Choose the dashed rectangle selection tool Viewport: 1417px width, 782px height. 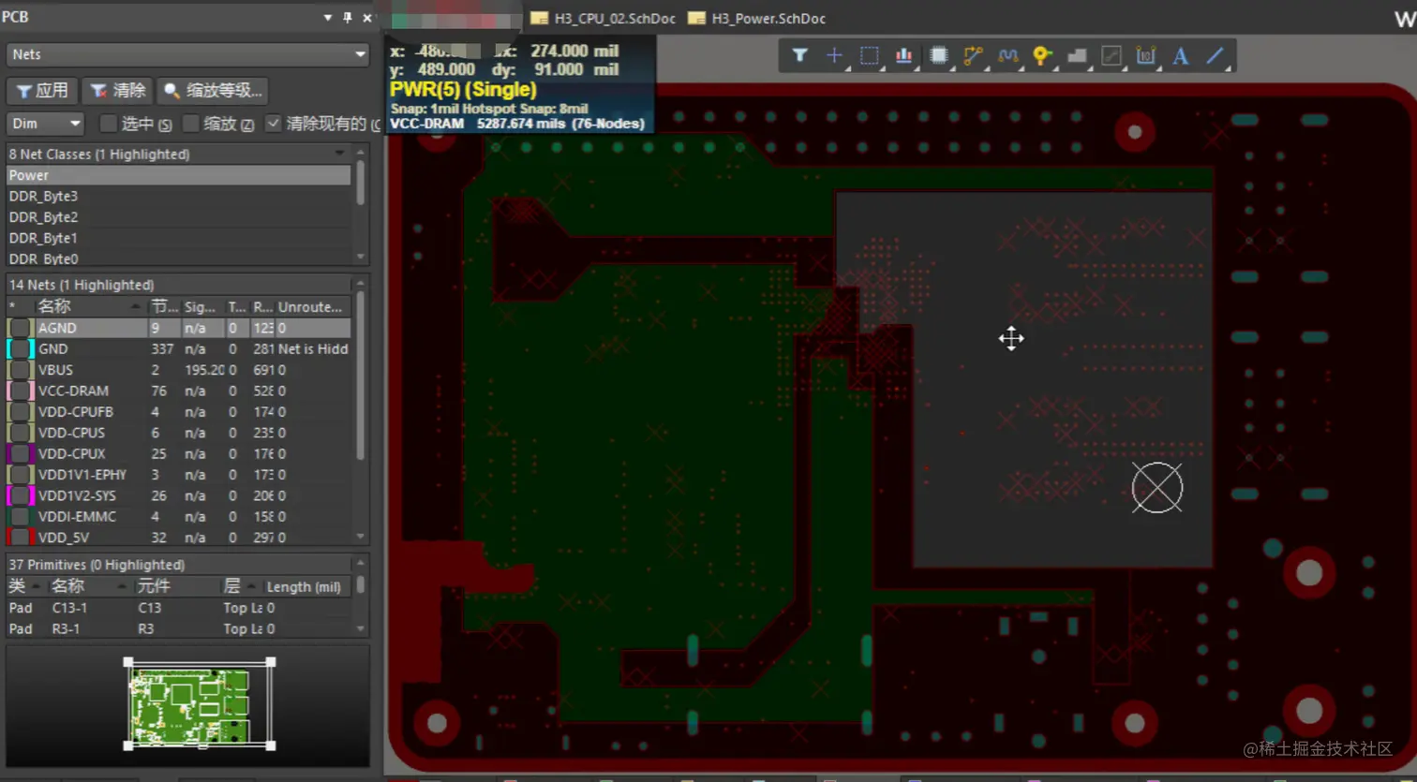click(869, 55)
